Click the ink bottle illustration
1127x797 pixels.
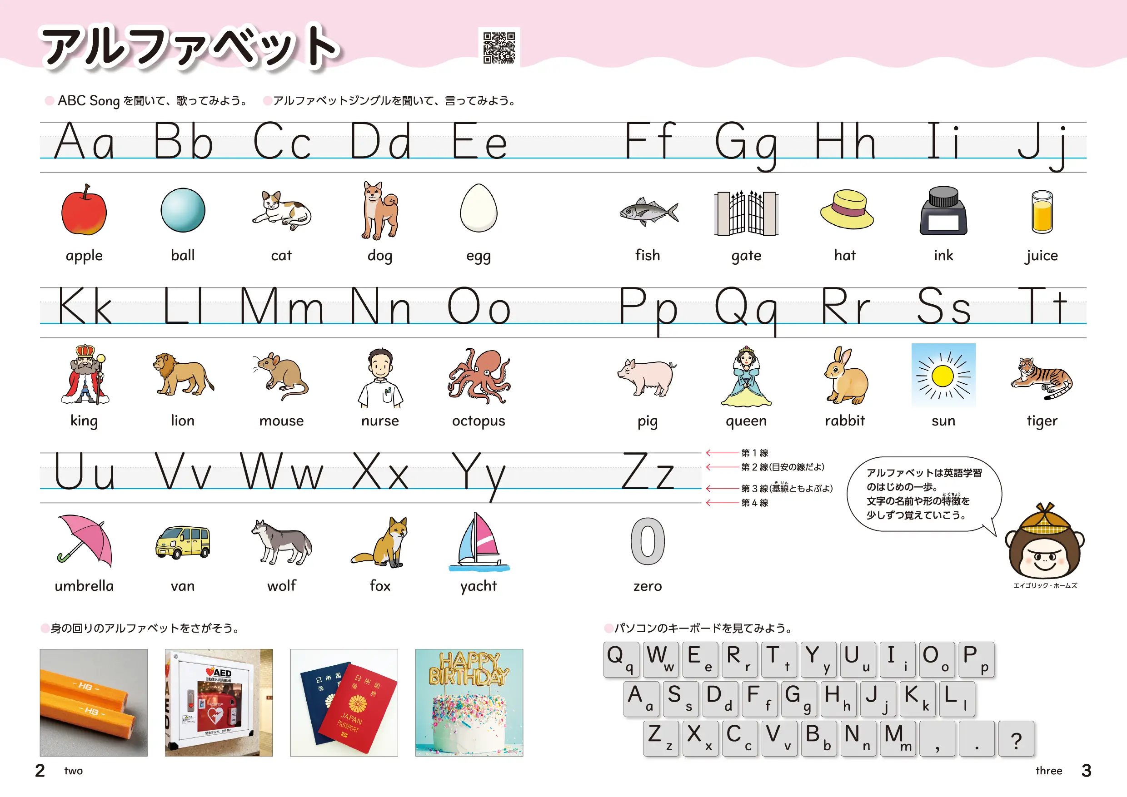pyautogui.click(x=943, y=211)
